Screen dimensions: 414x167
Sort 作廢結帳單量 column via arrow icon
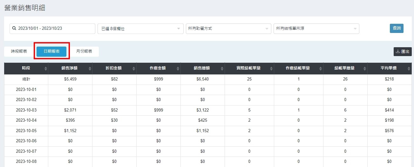pos(320,68)
